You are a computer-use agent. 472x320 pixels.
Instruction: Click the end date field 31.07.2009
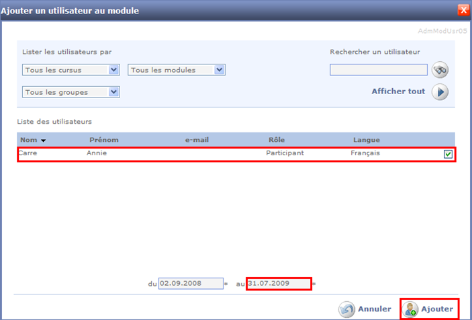278,284
